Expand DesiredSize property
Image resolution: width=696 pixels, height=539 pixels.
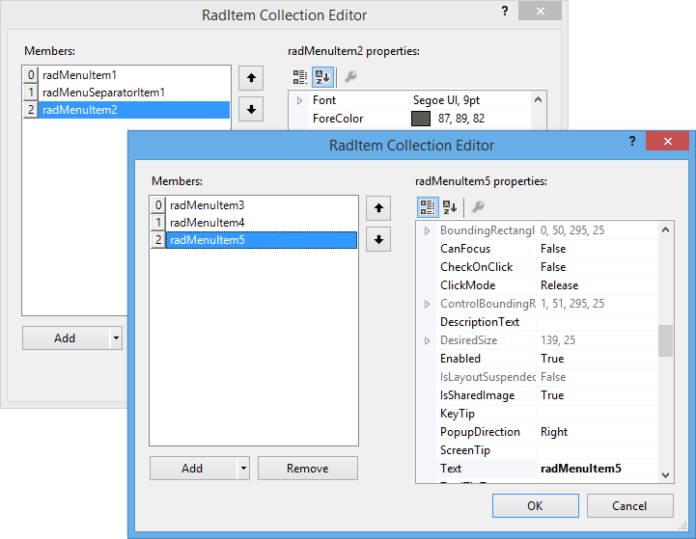427,340
